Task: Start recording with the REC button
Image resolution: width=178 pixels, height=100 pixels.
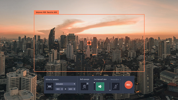Action: click(x=128, y=85)
